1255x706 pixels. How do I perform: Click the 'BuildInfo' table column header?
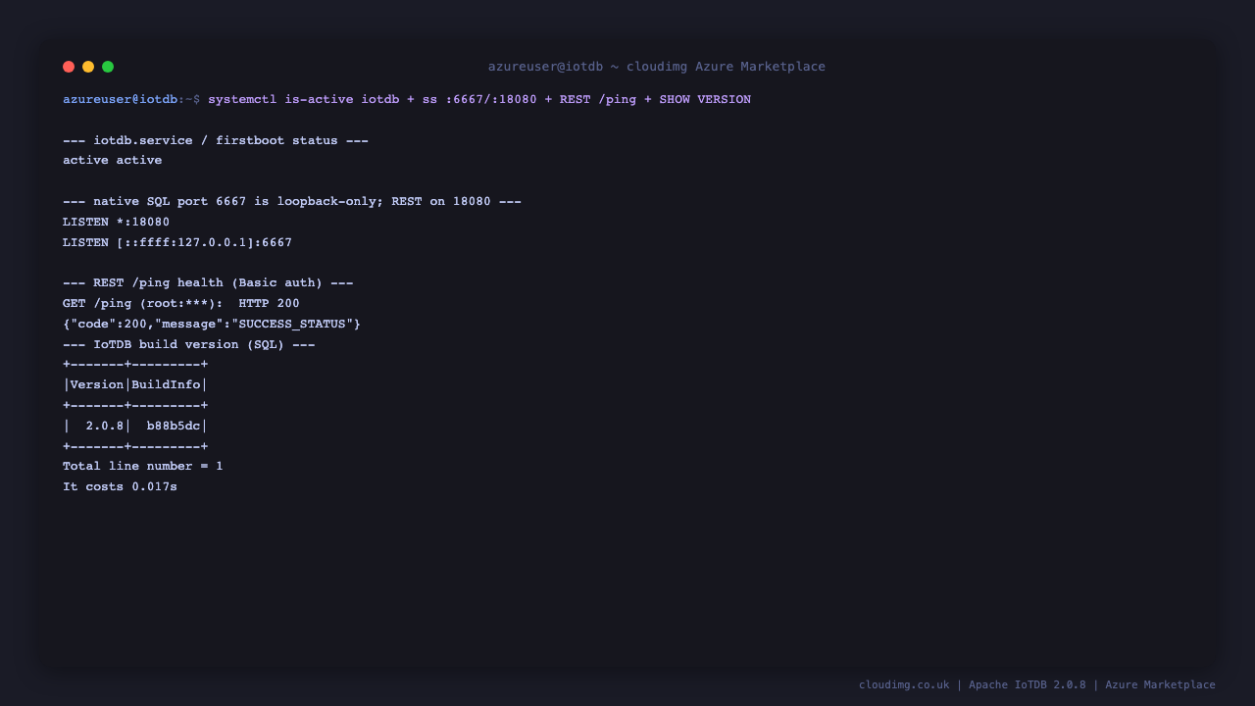[166, 384]
